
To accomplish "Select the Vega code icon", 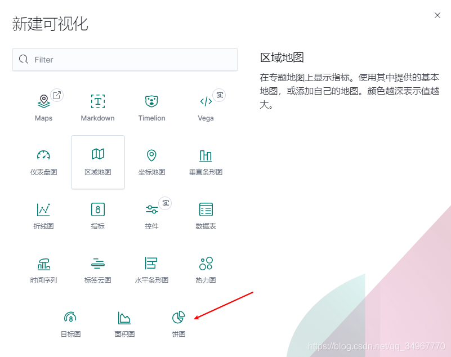I will 206,101.
